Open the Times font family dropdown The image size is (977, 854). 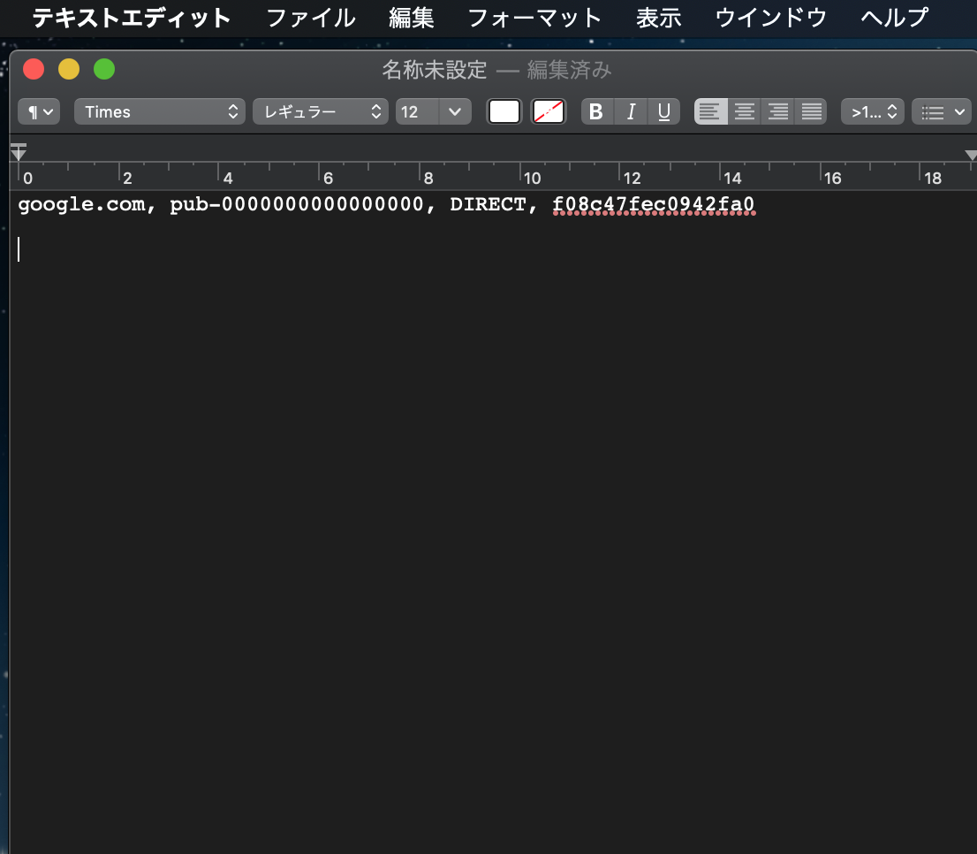coord(160,112)
